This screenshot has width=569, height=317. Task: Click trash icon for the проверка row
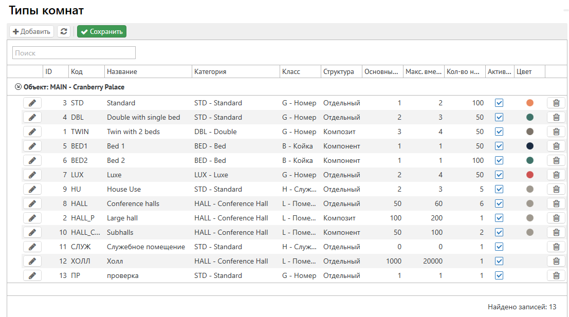pyautogui.click(x=556, y=275)
